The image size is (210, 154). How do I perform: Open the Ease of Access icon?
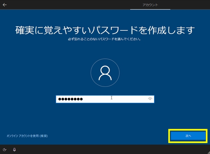point(5,149)
